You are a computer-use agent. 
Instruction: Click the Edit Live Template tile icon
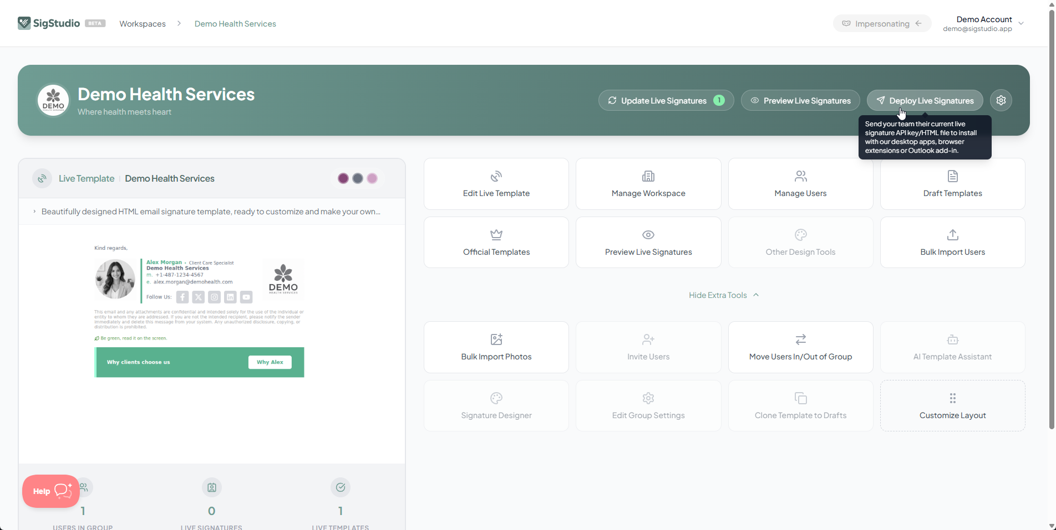496,176
